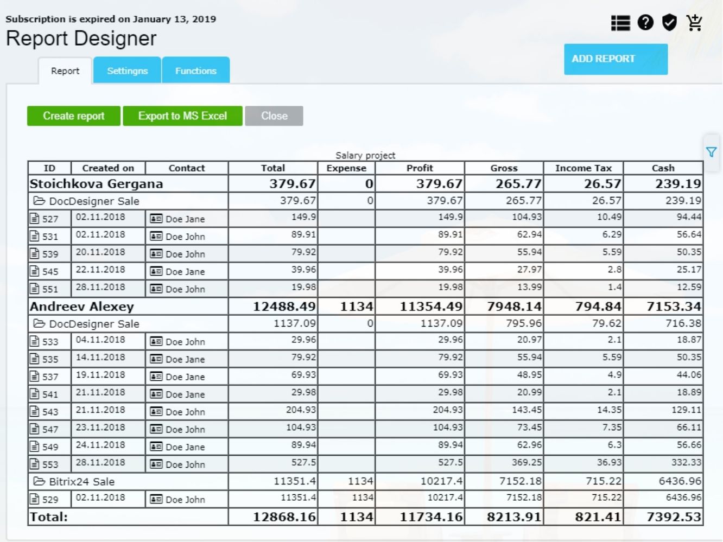Switch to the Settingns tab
This screenshot has height=542, width=723.
(127, 71)
